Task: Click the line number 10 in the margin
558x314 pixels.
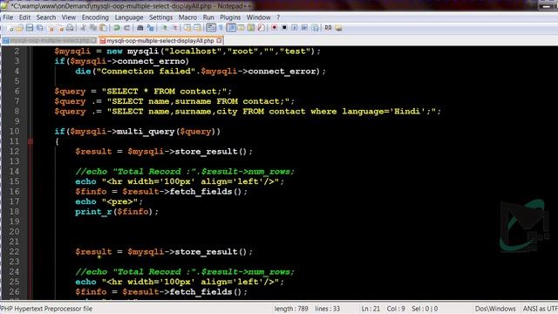Action: (14, 132)
